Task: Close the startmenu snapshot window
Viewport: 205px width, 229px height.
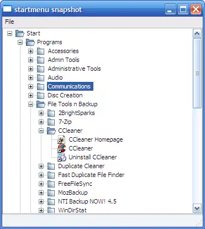Action: pyautogui.click(x=196, y=9)
